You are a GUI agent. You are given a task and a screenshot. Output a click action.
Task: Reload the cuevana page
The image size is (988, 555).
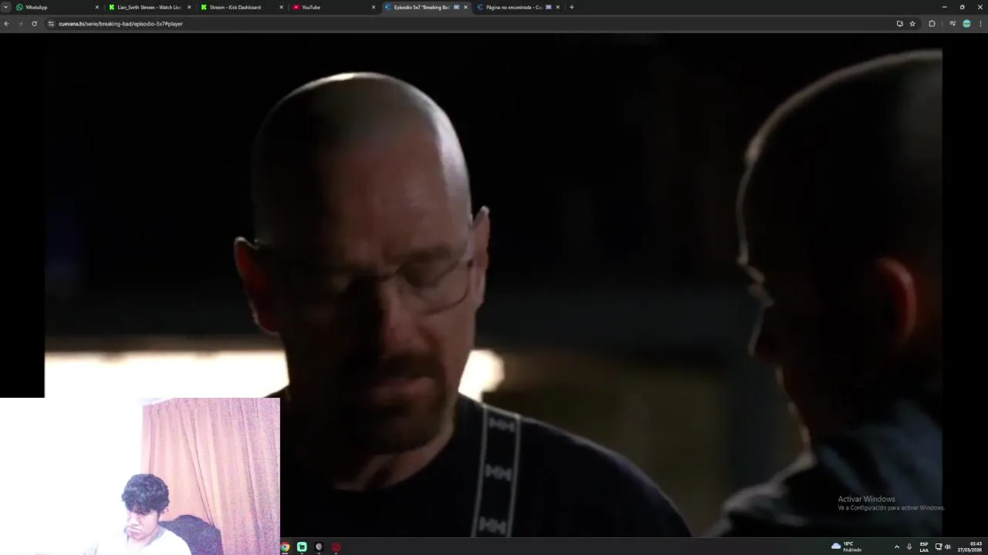tap(34, 24)
